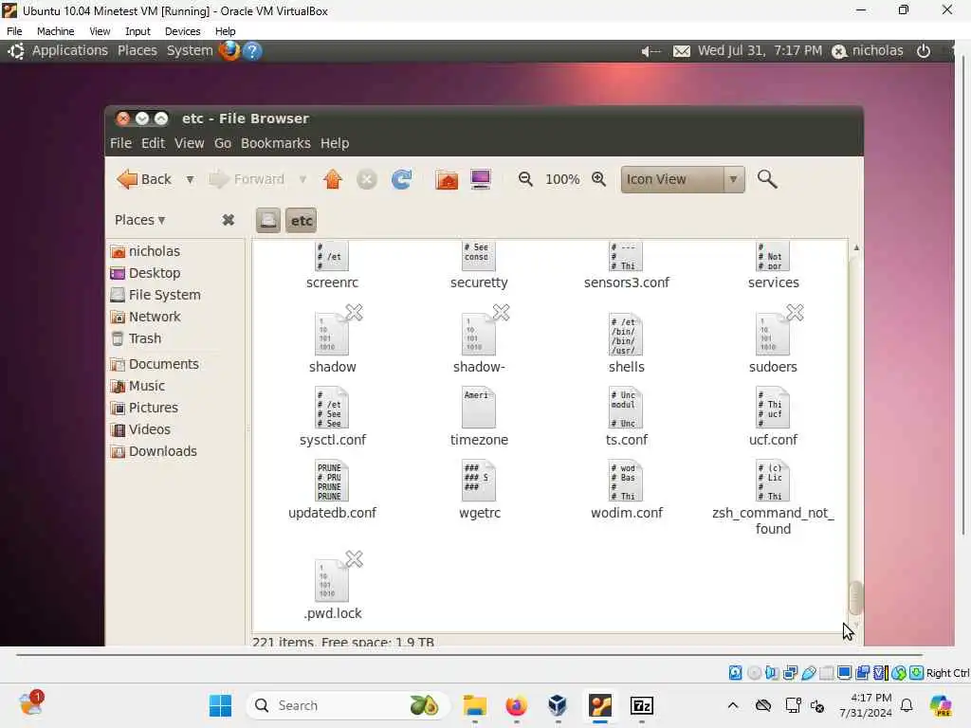Open View menu in File Browser
The width and height of the screenshot is (971, 728).
coord(189,143)
